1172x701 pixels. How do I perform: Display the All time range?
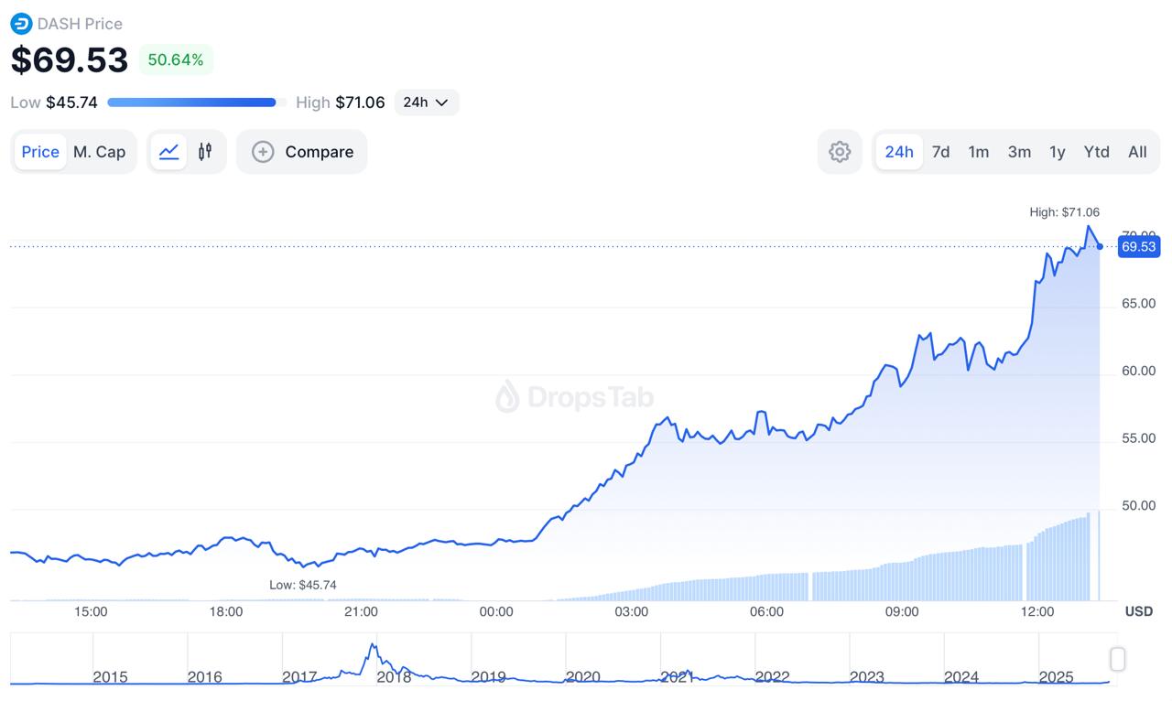tap(1137, 152)
